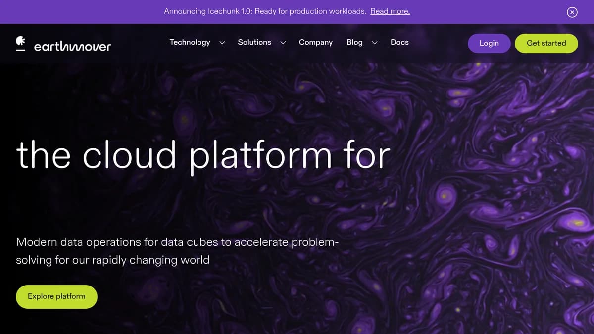Viewport: 594px width, 334px height.
Task: Click the Get started button
Action: point(546,43)
